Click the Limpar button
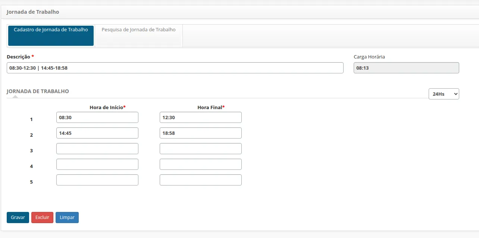Screen dimensions: 479x238 tap(67, 218)
